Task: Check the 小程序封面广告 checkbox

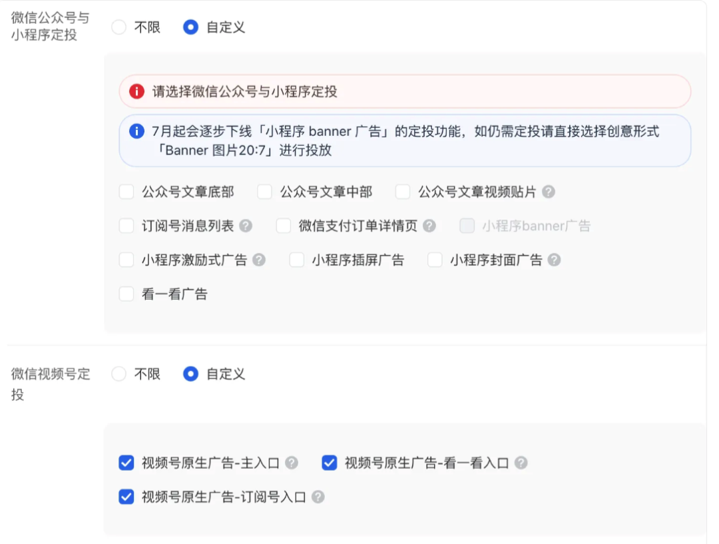Action: [435, 260]
